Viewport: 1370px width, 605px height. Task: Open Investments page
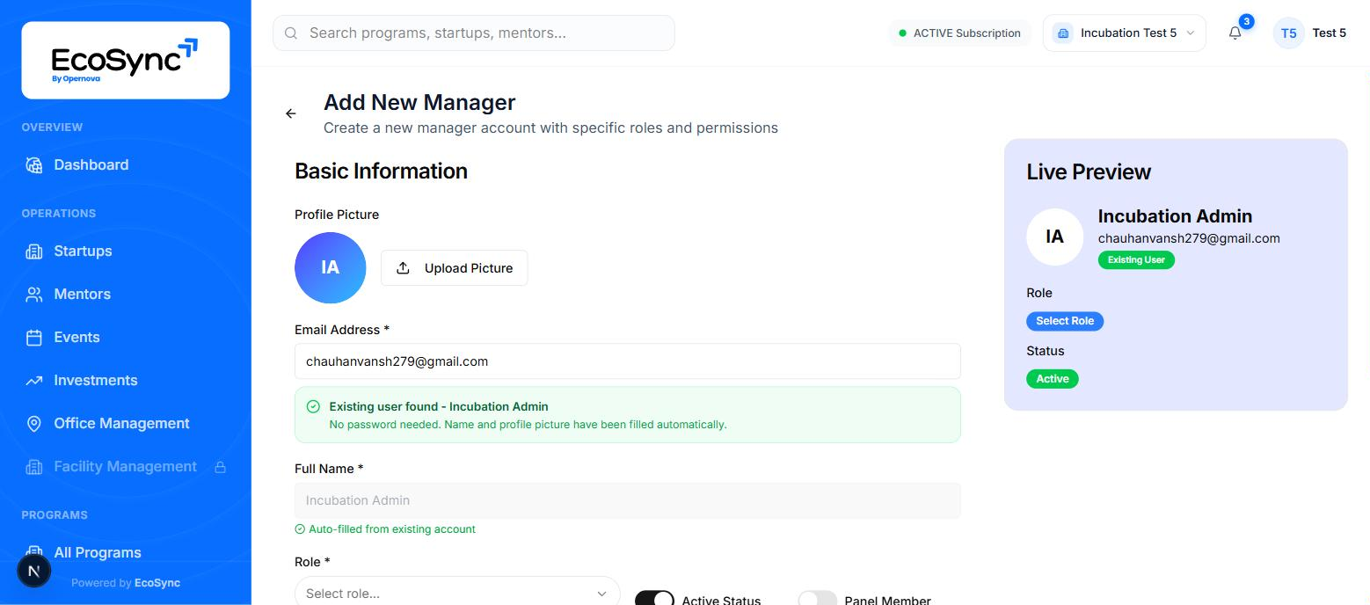[x=125, y=381]
